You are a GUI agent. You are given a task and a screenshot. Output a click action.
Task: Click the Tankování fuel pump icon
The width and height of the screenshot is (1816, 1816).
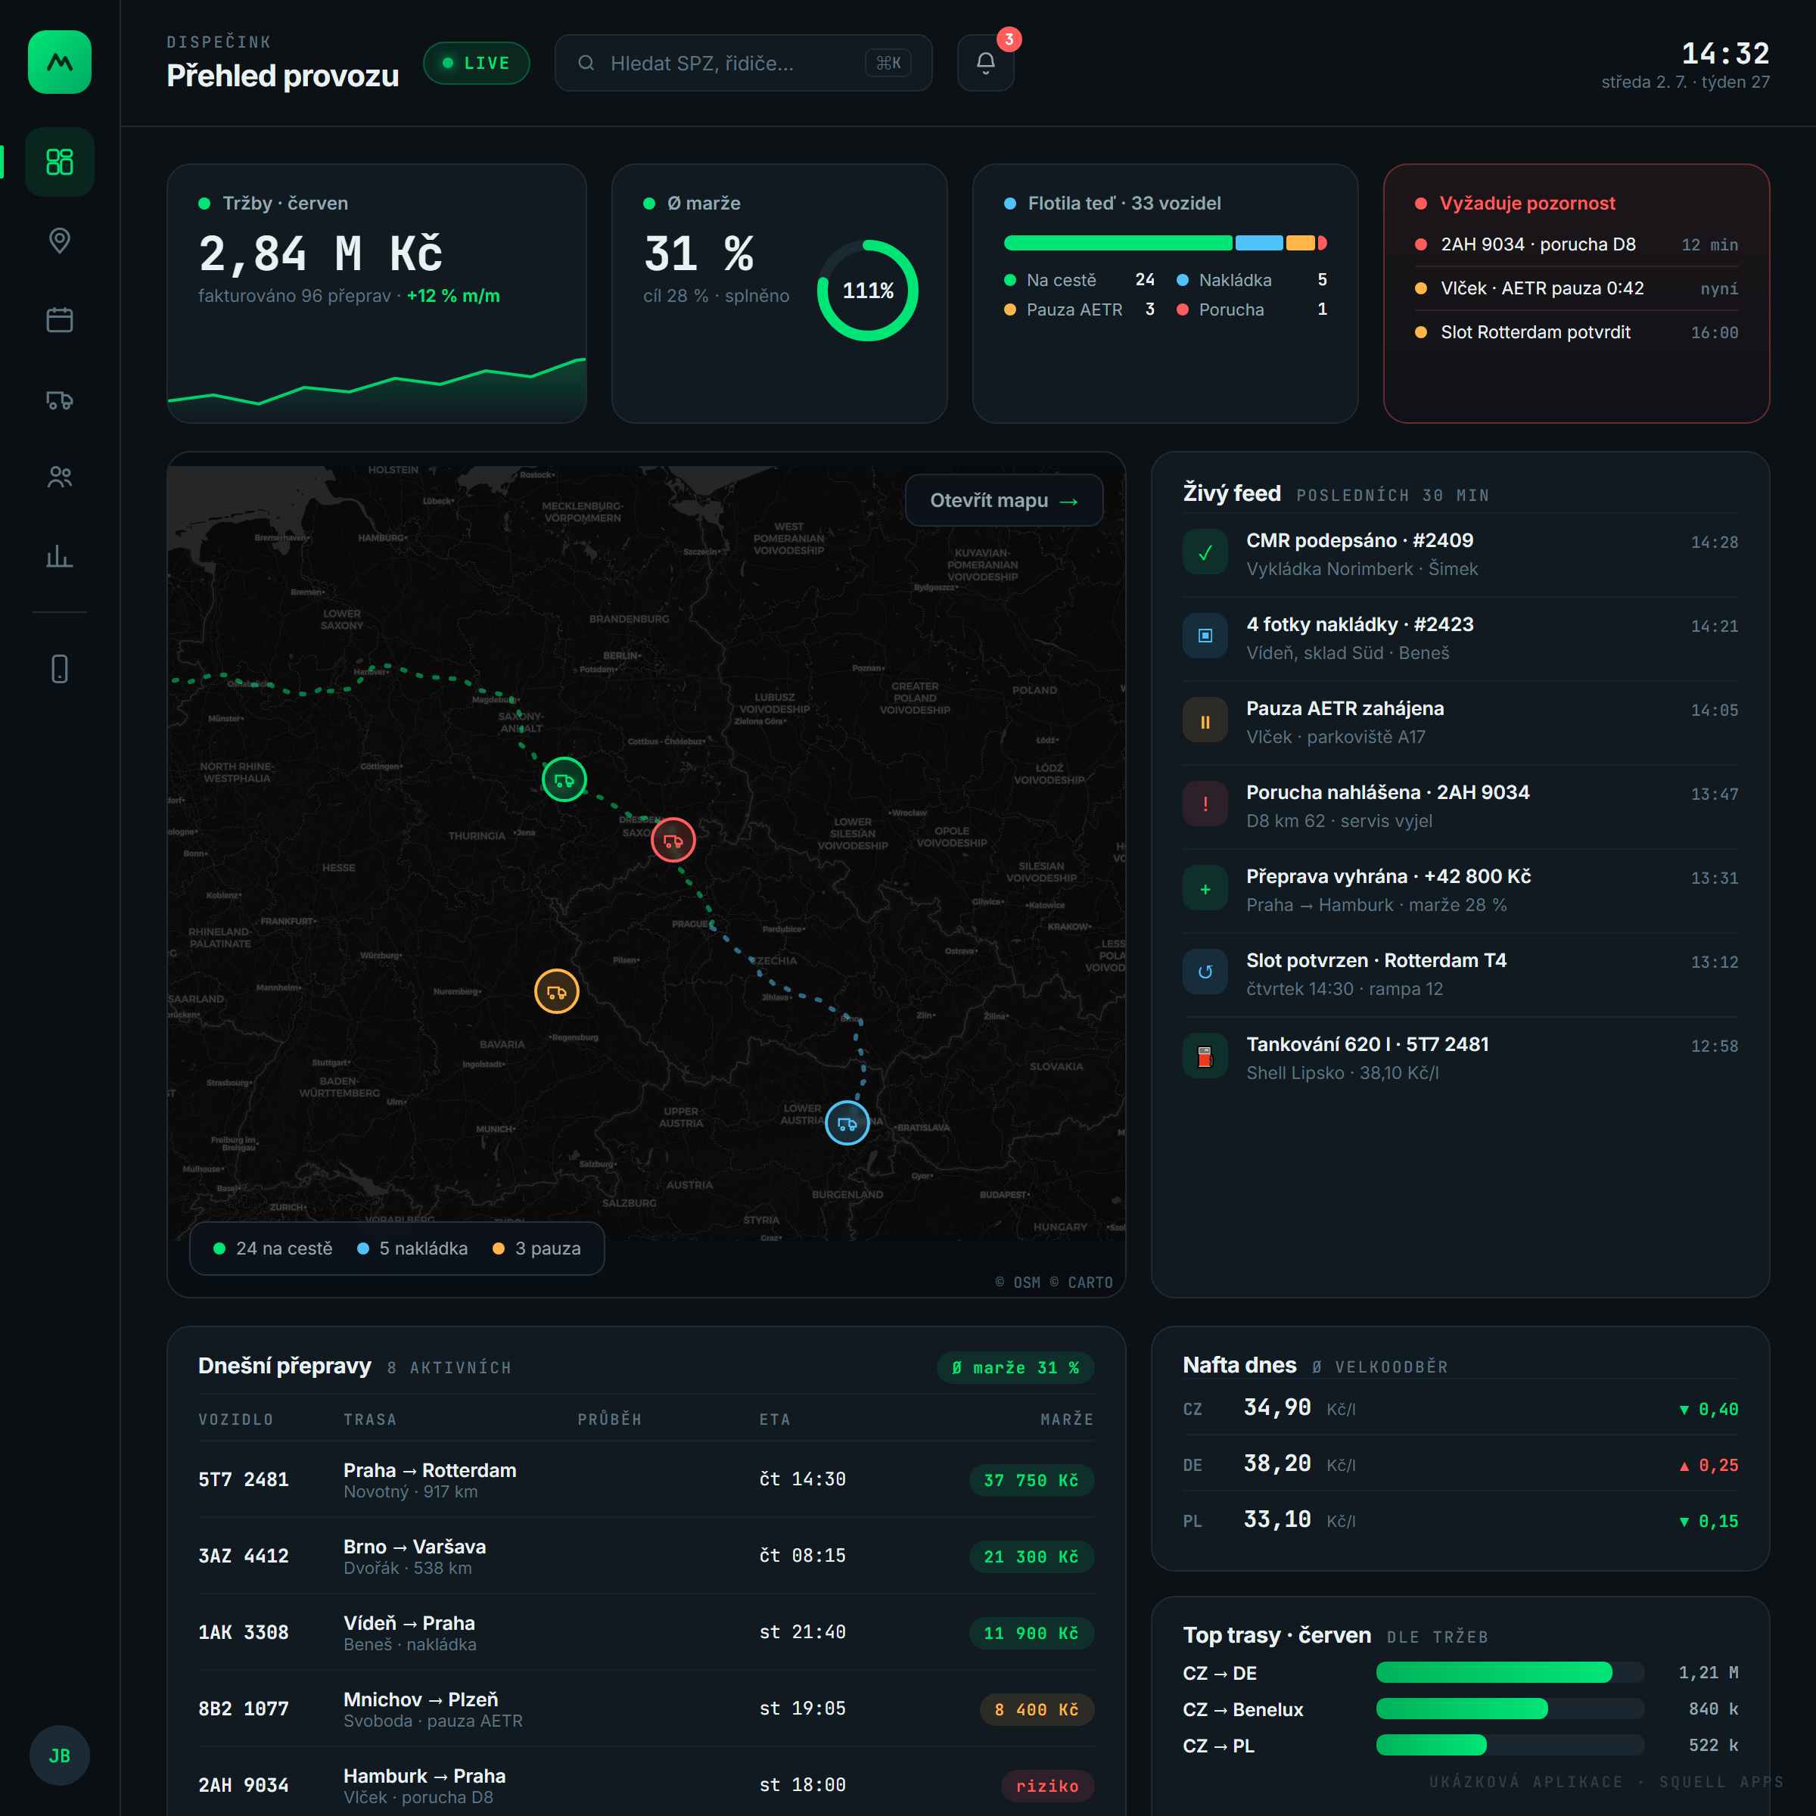[1205, 1056]
